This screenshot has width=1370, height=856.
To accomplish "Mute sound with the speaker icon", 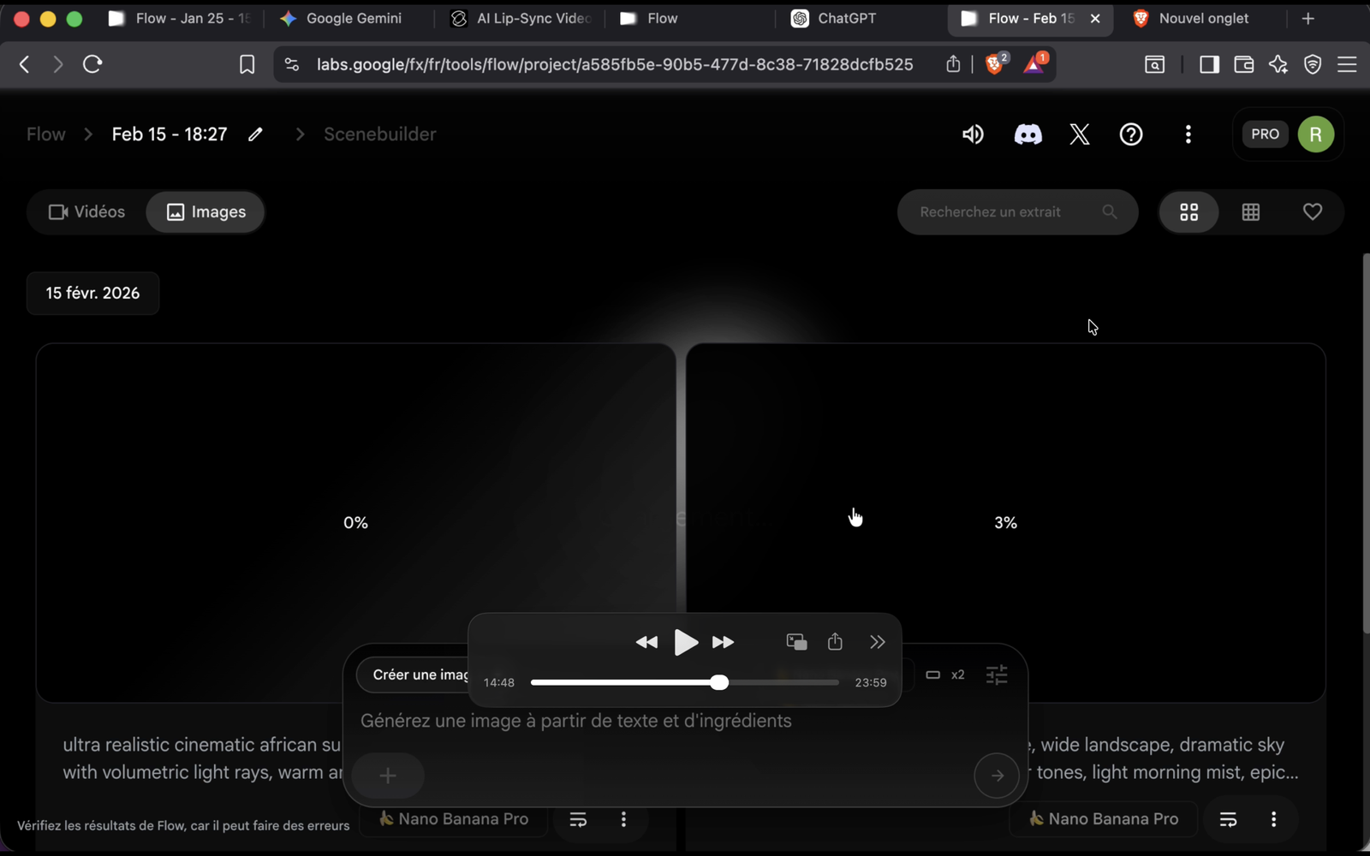I will click(x=973, y=134).
